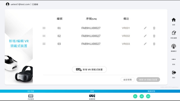Click the logout icon in the sidebar
This screenshot has height=101, width=180.
click(x=174, y=73)
